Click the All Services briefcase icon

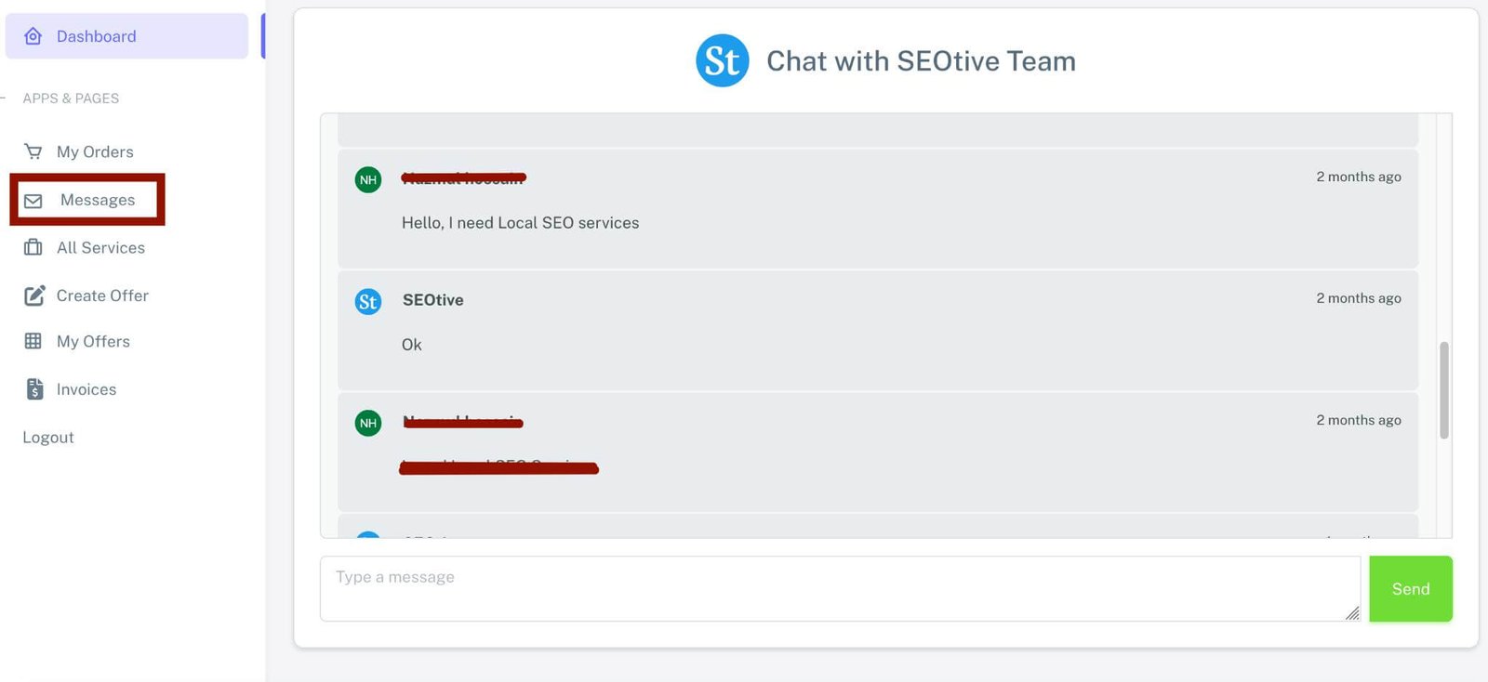(x=33, y=247)
